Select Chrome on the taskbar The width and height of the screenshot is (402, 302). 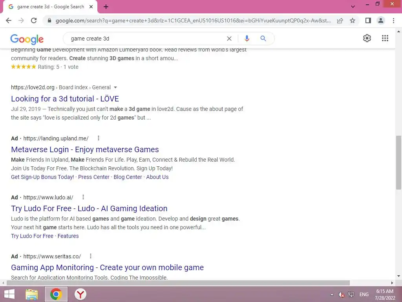[x=56, y=294]
